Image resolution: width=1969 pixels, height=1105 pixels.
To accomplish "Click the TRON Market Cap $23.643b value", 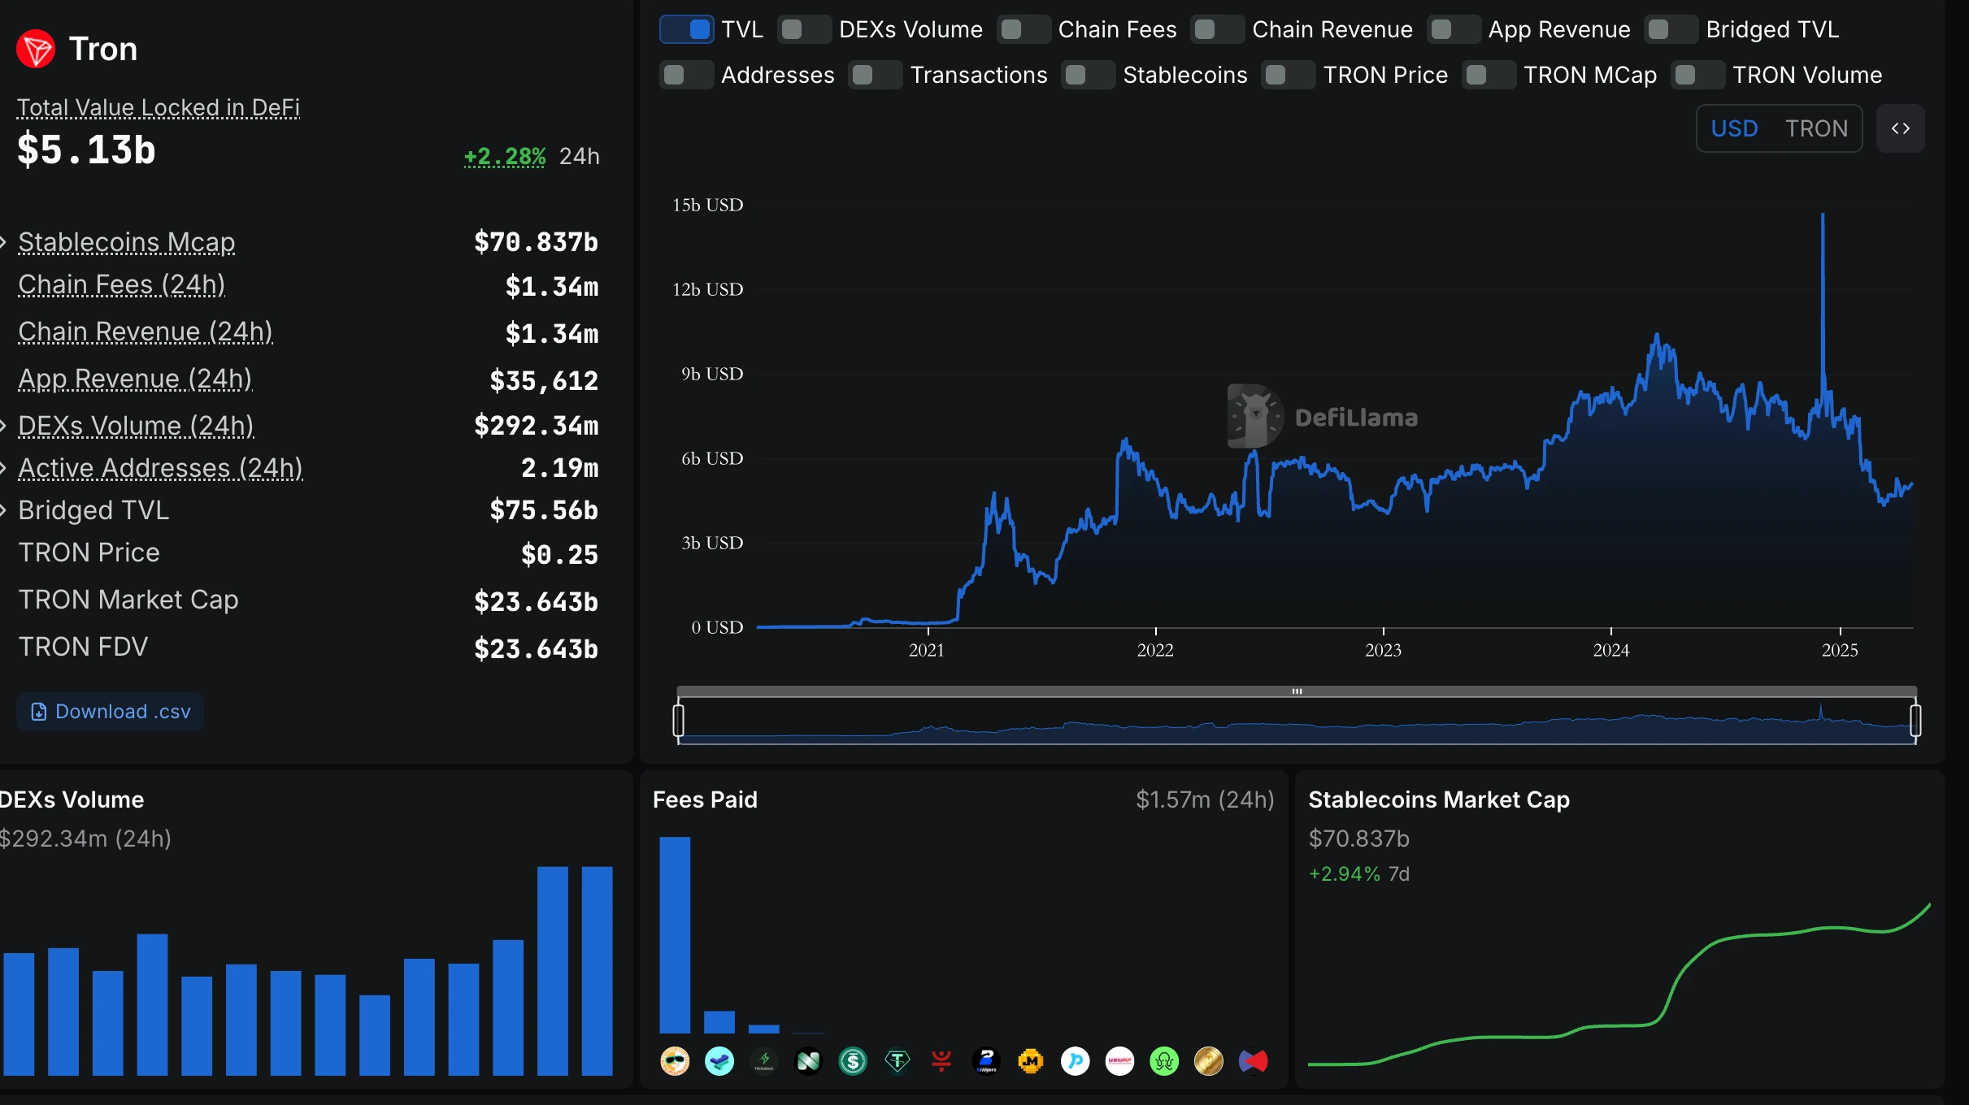I will click(x=536, y=602).
